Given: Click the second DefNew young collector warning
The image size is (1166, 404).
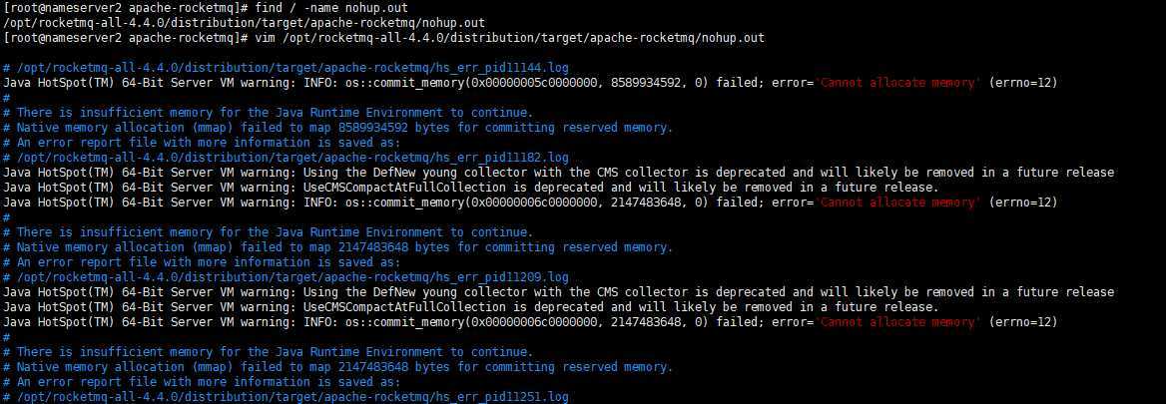Looking at the screenshot, I should pos(558,292).
